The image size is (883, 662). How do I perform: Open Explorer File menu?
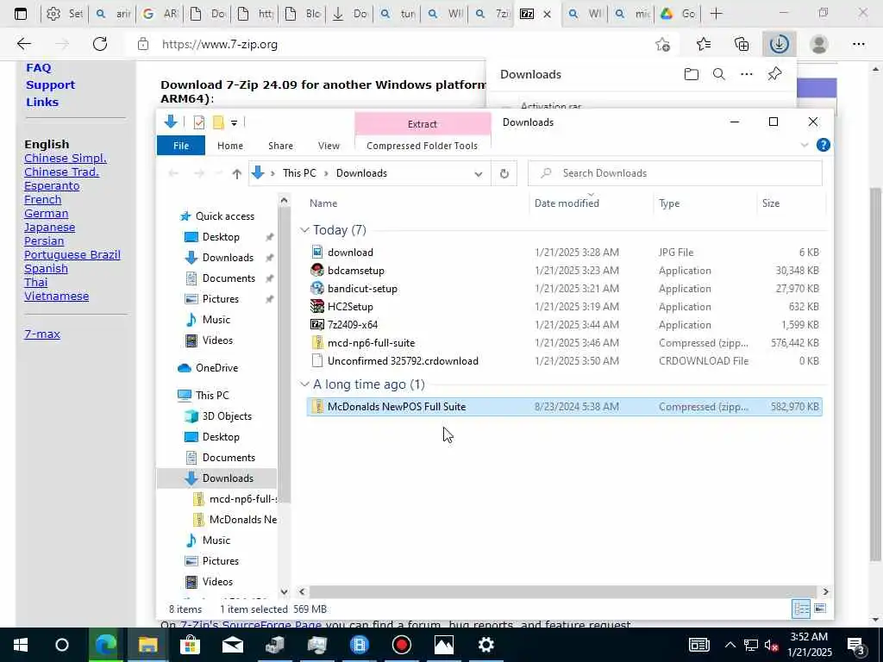pyautogui.click(x=181, y=145)
